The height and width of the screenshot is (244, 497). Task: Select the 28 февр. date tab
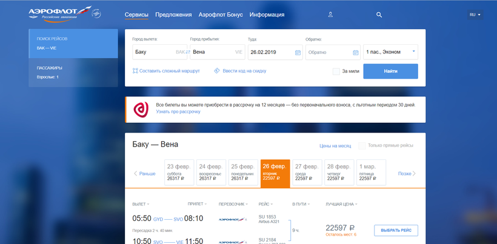pos(339,173)
